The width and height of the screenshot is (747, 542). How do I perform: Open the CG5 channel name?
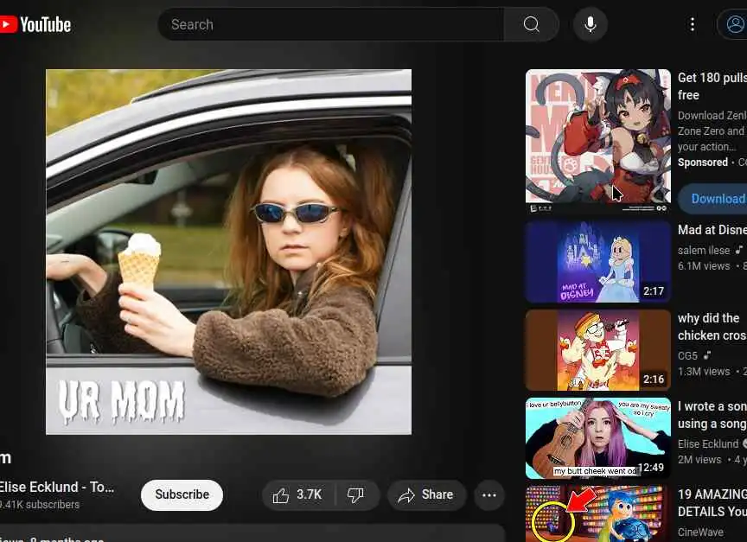(x=687, y=356)
